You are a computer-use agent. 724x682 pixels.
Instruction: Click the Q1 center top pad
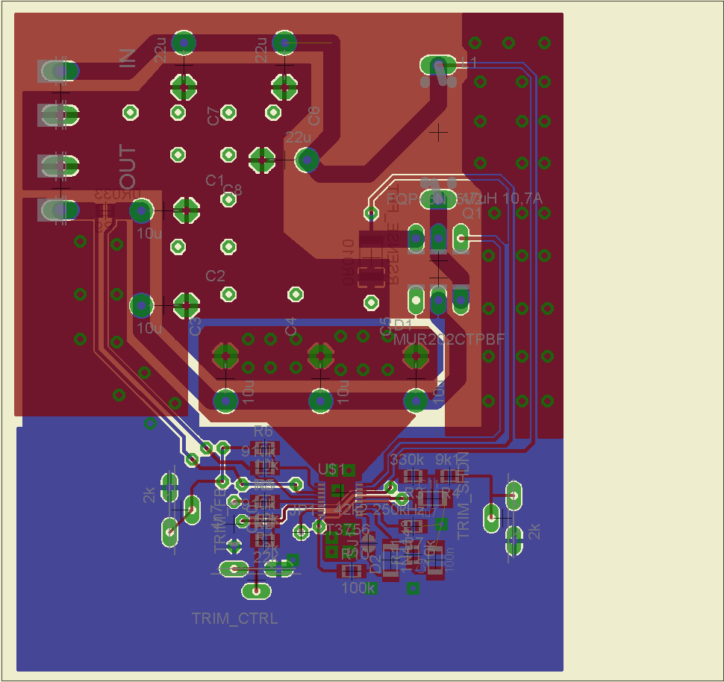[x=438, y=238]
